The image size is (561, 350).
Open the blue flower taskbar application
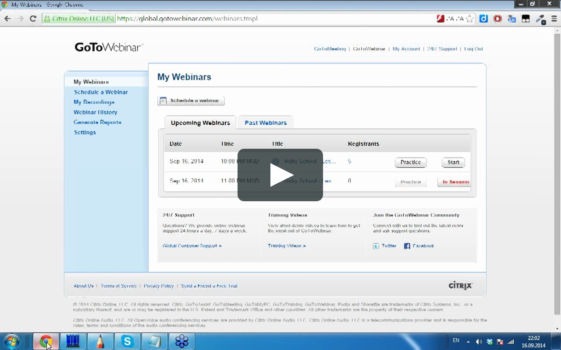pos(181,341)
